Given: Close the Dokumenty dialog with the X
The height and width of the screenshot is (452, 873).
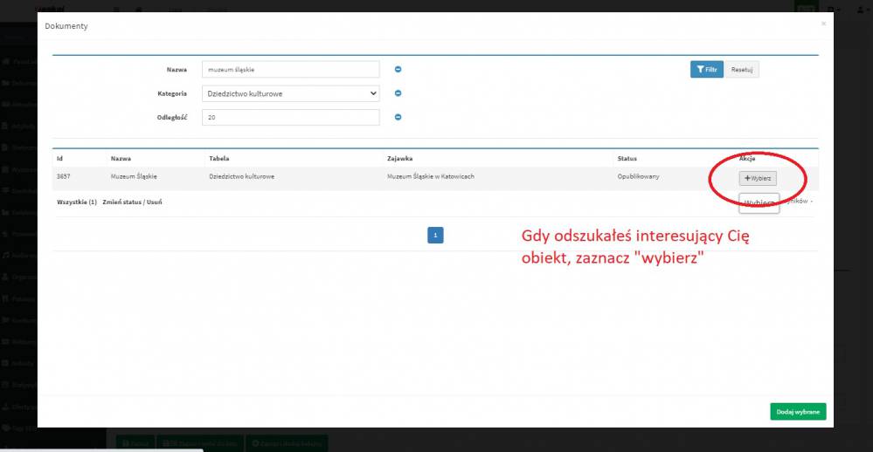Looking at the screenshot, I should [822, 24].
